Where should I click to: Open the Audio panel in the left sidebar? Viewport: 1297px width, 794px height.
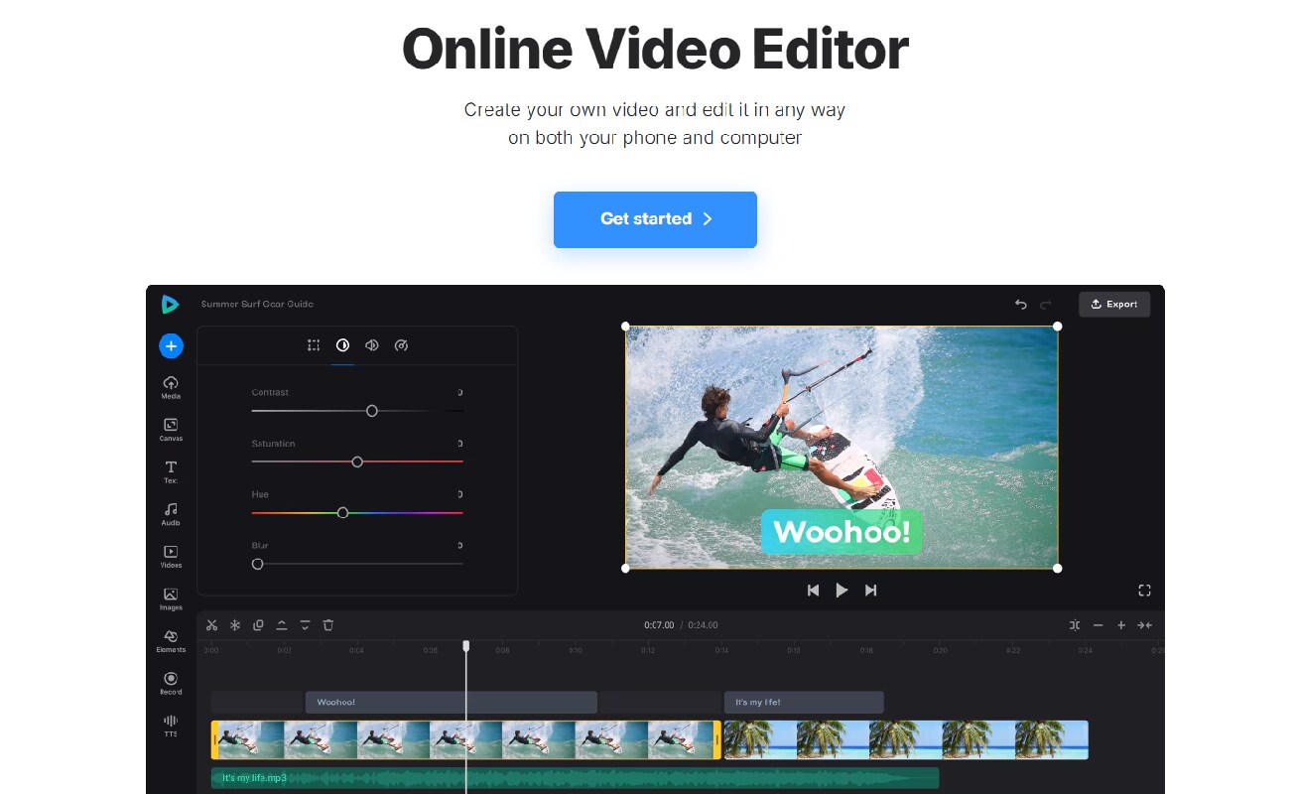point(170,511)
